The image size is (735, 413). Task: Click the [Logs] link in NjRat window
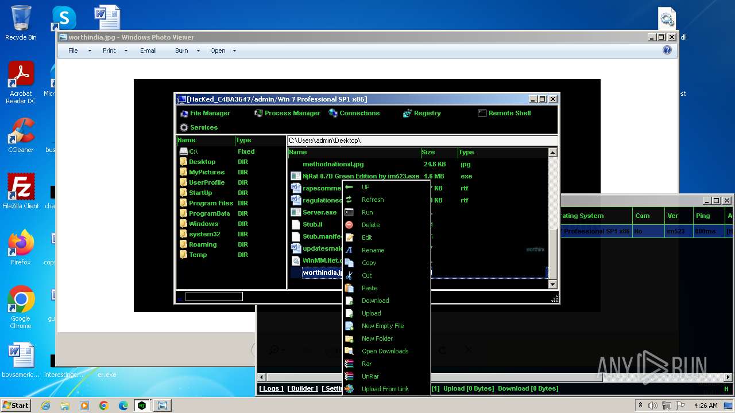pos(271,388)
